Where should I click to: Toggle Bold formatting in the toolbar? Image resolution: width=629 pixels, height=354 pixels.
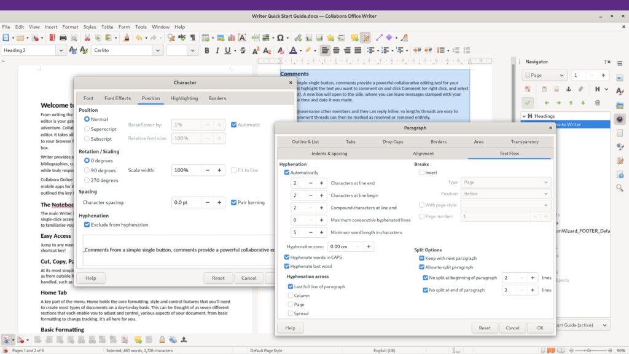[x=207, y=50]
